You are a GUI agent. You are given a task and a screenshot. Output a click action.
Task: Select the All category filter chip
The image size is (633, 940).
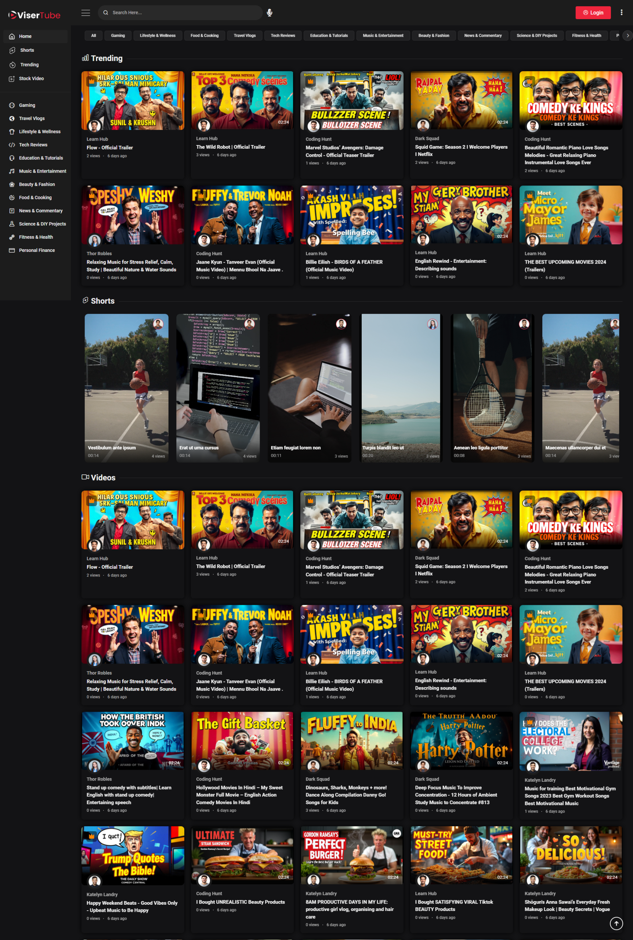tap(93, 36)
